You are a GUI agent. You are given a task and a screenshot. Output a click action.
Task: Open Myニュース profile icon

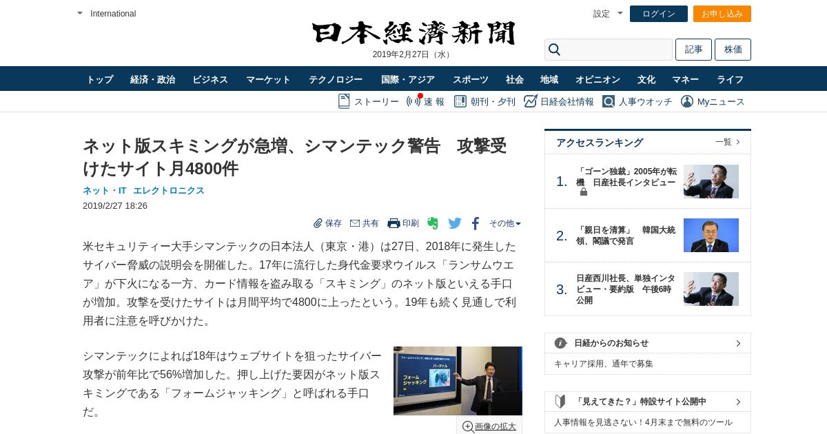point(687,101)
